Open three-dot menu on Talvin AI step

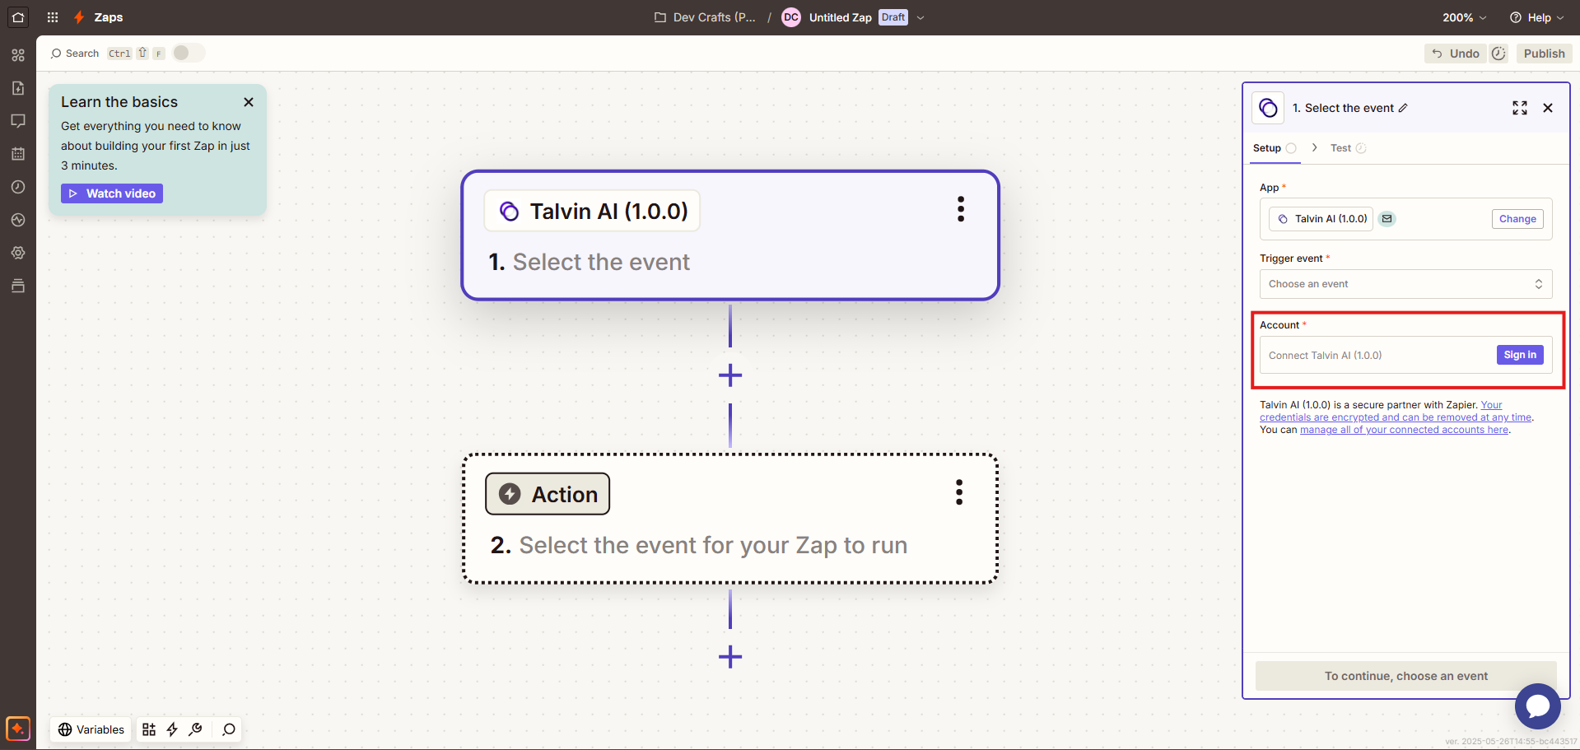pos(961,209)
